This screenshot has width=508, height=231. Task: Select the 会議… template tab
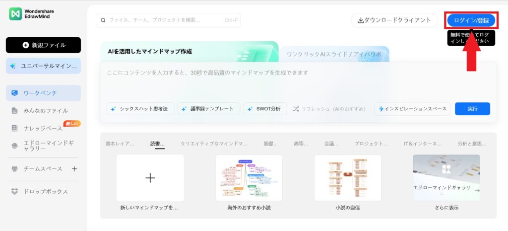pyautogui.click(x=331, y=144)
